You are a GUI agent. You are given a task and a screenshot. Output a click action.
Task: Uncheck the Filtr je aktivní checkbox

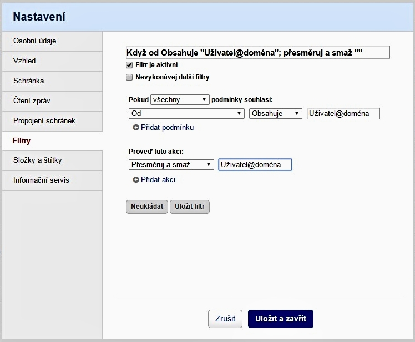tap(130, 65)
